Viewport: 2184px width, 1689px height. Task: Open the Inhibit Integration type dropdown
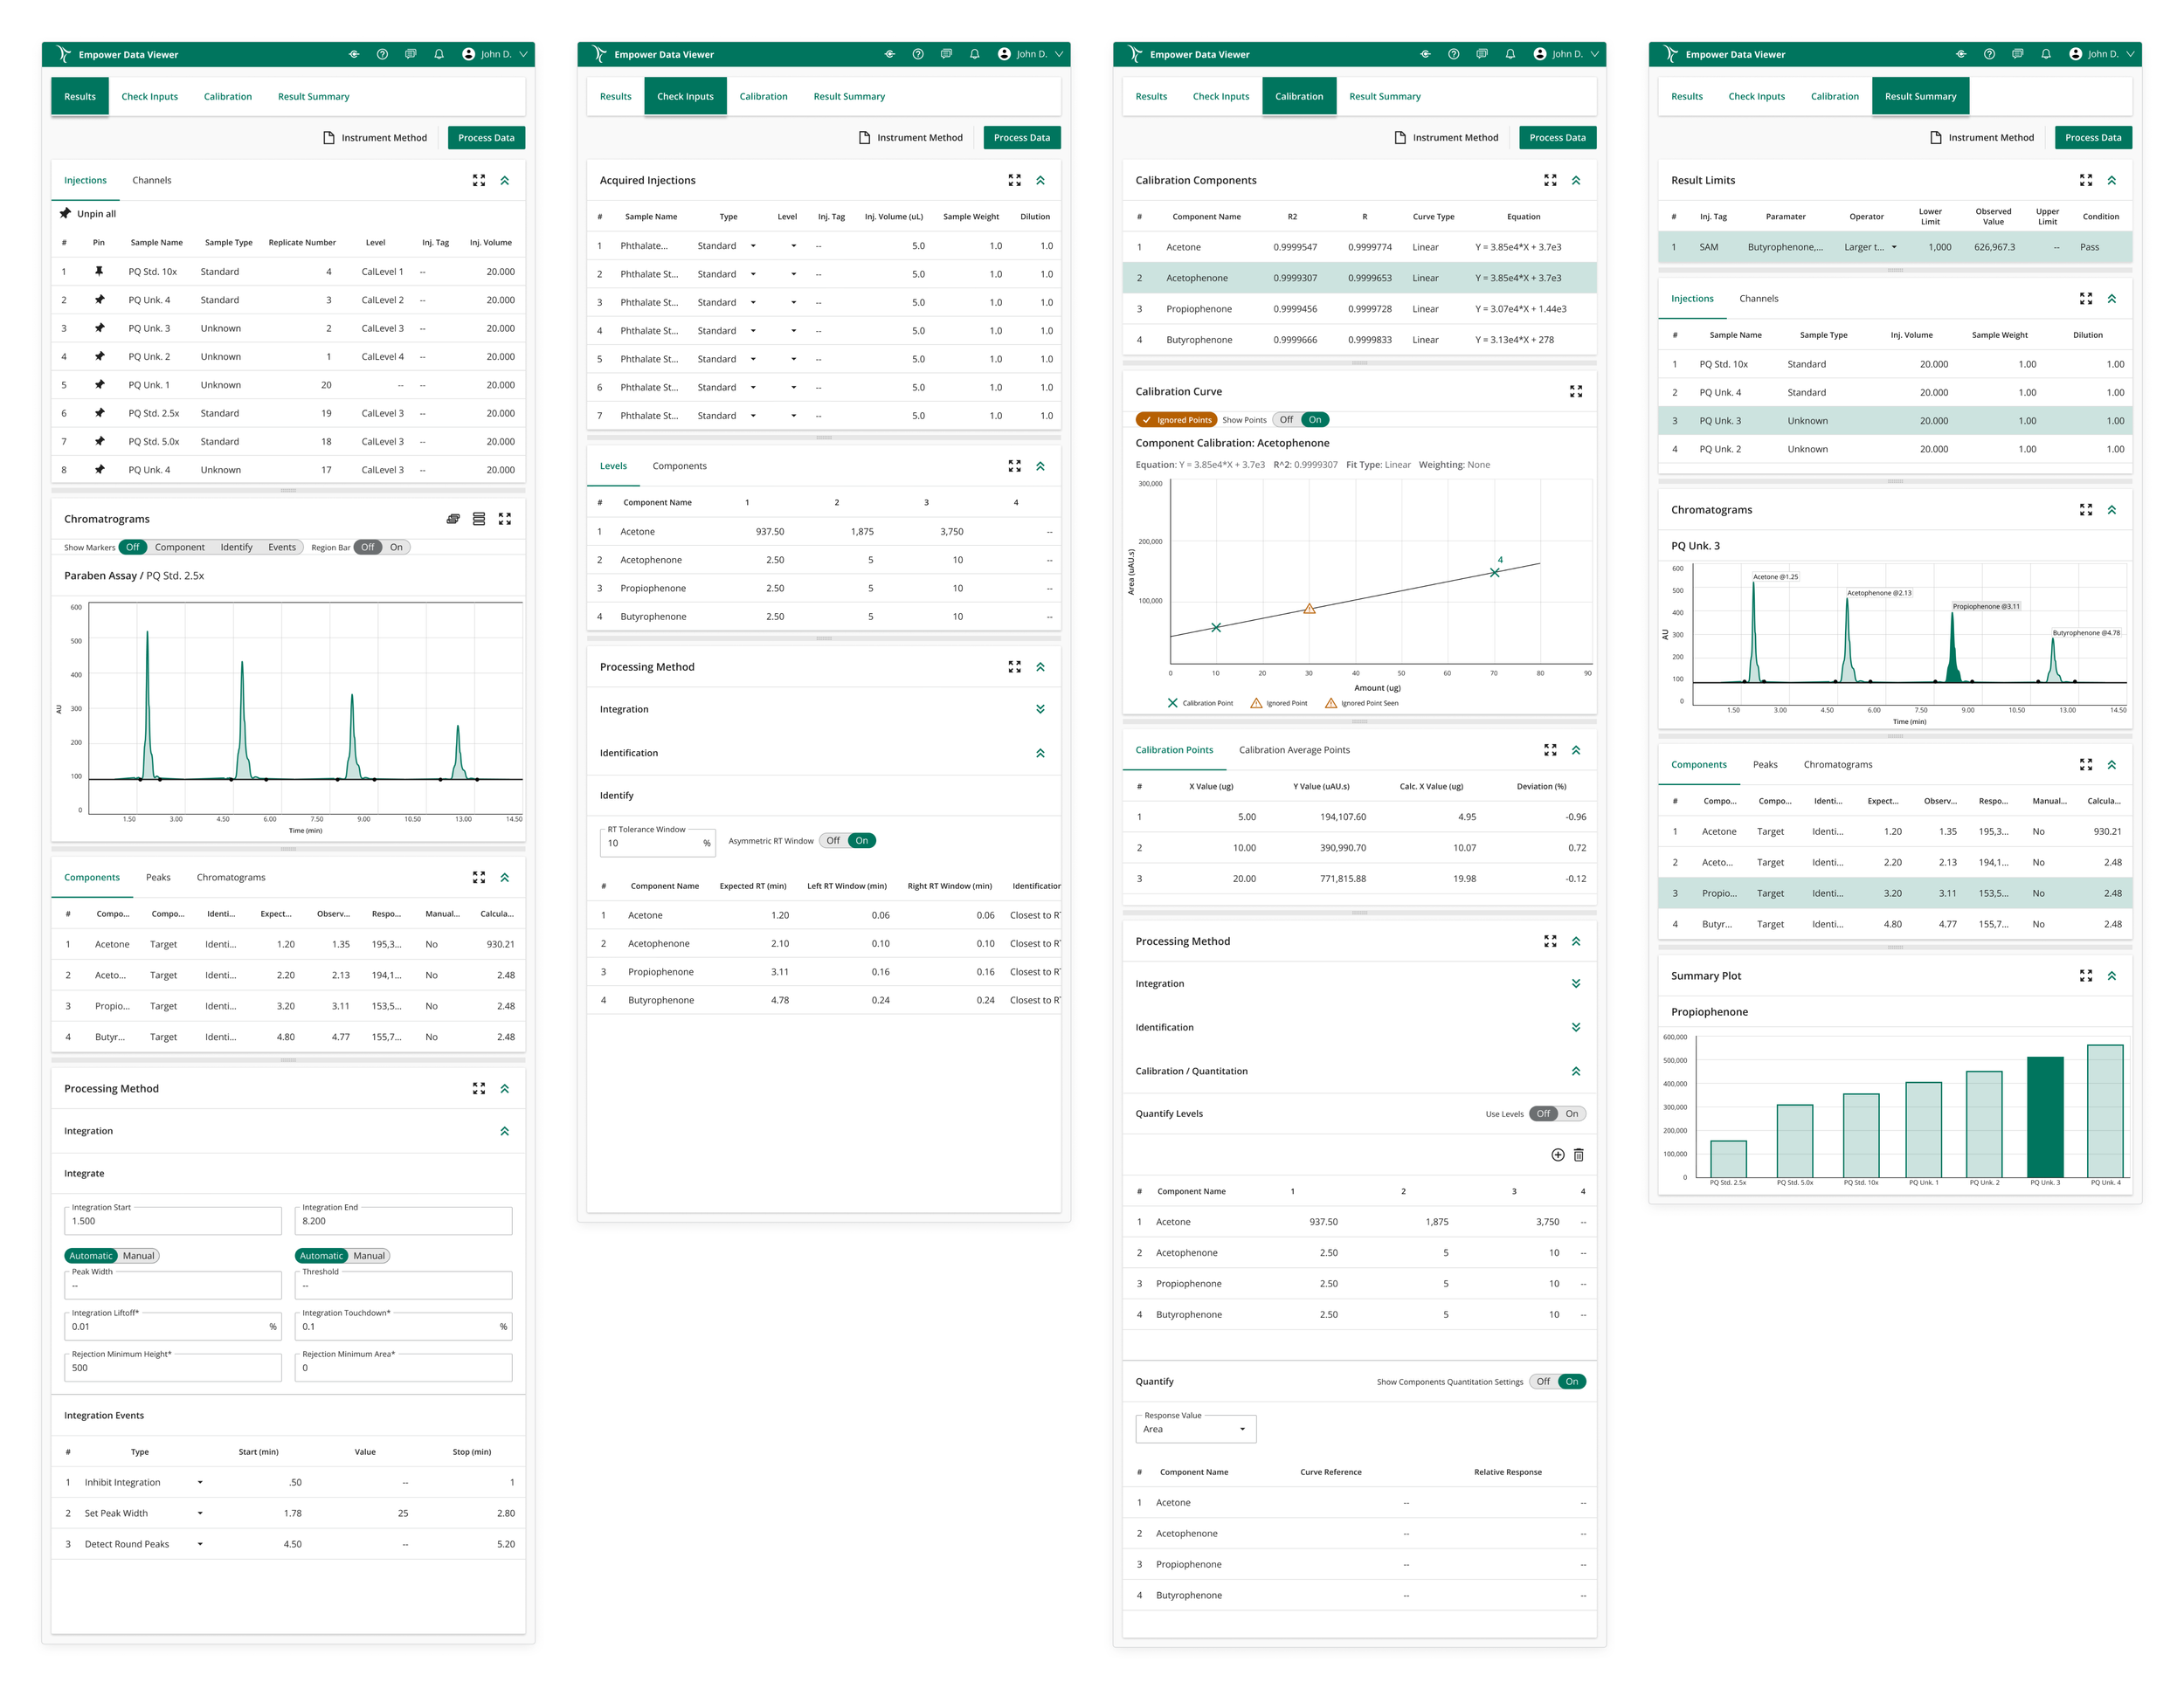(200, 1482)
